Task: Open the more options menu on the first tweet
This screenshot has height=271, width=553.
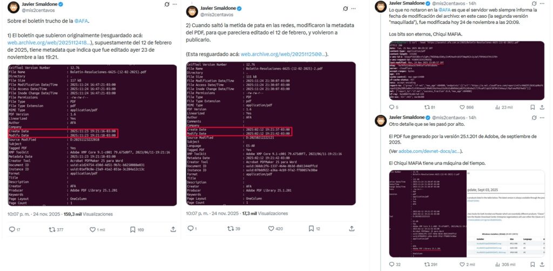Action: point(171,8)
